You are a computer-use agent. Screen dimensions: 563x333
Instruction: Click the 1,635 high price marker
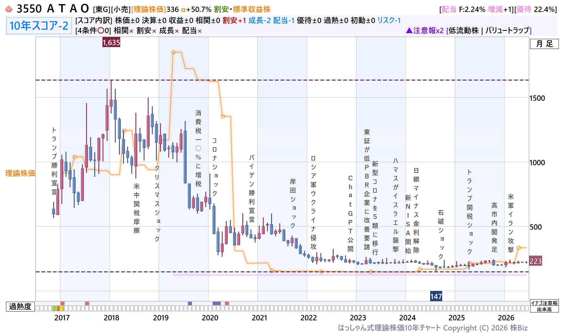coord(111,42)
